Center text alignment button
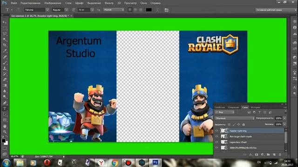The height and width of the screenshot is (167, 298). click(x=135, y=10)
